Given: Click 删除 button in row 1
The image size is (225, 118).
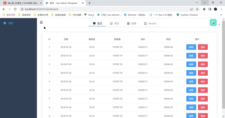Looking at the screenshot, I should coord(203,47).
